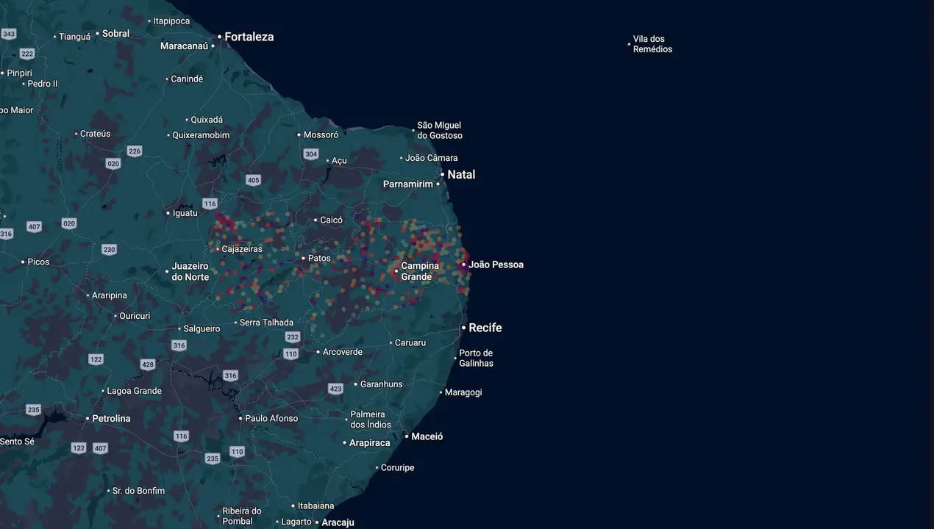Select the Coruripe label
This screenshot has height=529, width=934.
397,468
